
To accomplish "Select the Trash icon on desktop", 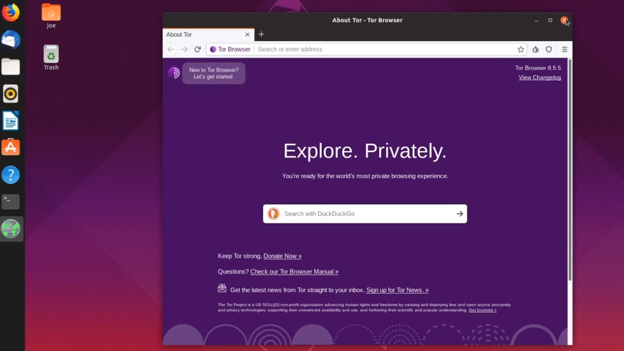I will coord(51,58).
